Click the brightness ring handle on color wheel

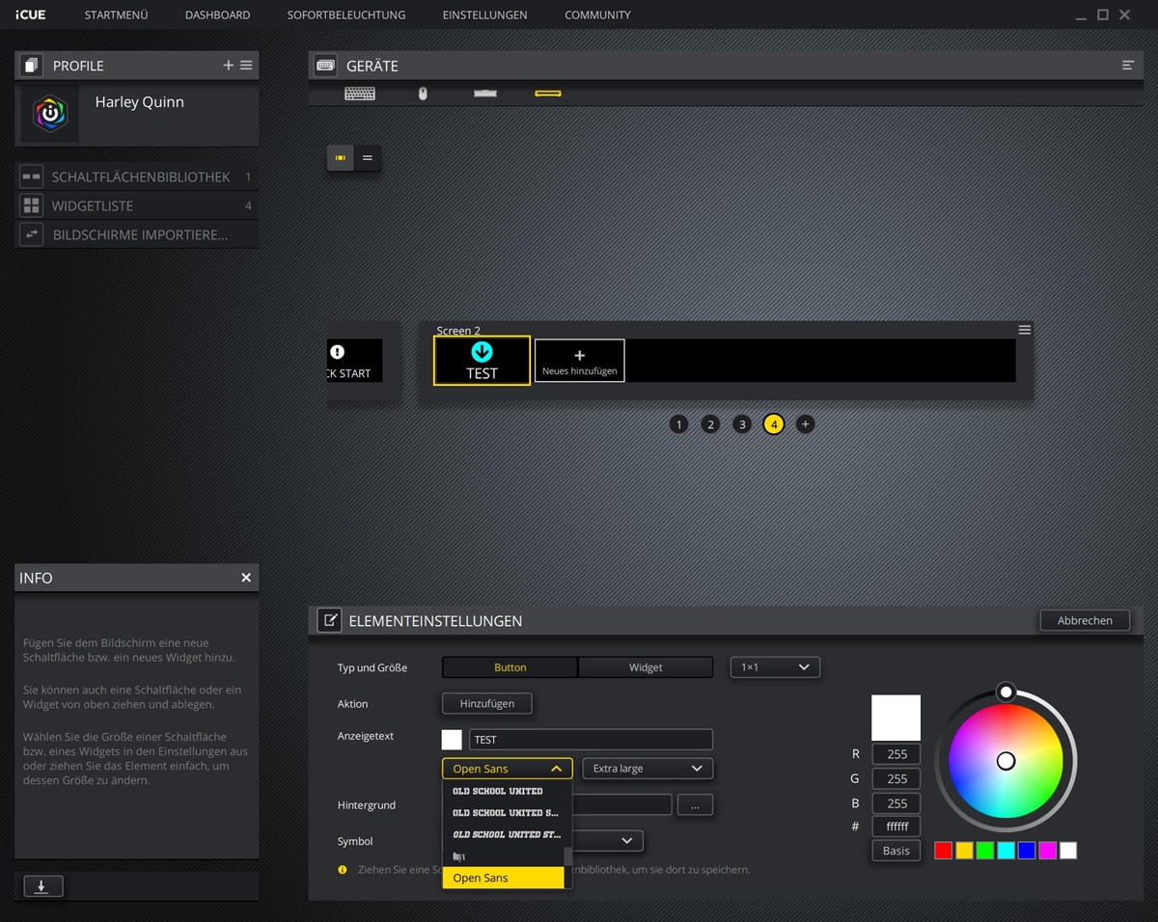tap(1006, 691)
